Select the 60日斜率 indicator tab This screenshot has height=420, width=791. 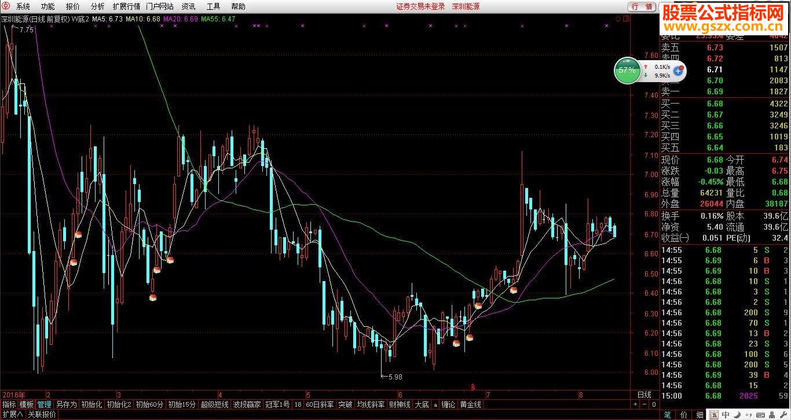(x=320, y=404)
